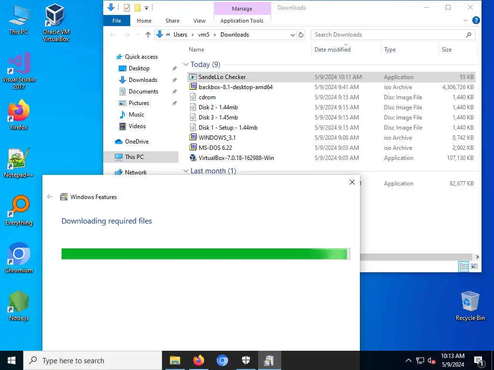The height and width of the screenshot is (370, 494).
Task: Open Oracle VM VirtualBox desktop shortcut
Action: (x=56, y=23)
